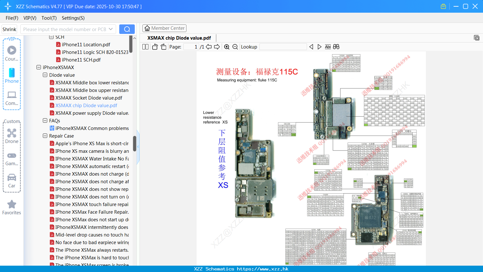
Task: Click the binoculars search icon
Action: 336,47
